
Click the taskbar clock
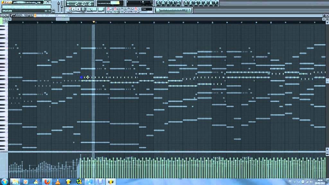(x=320, y=182)
